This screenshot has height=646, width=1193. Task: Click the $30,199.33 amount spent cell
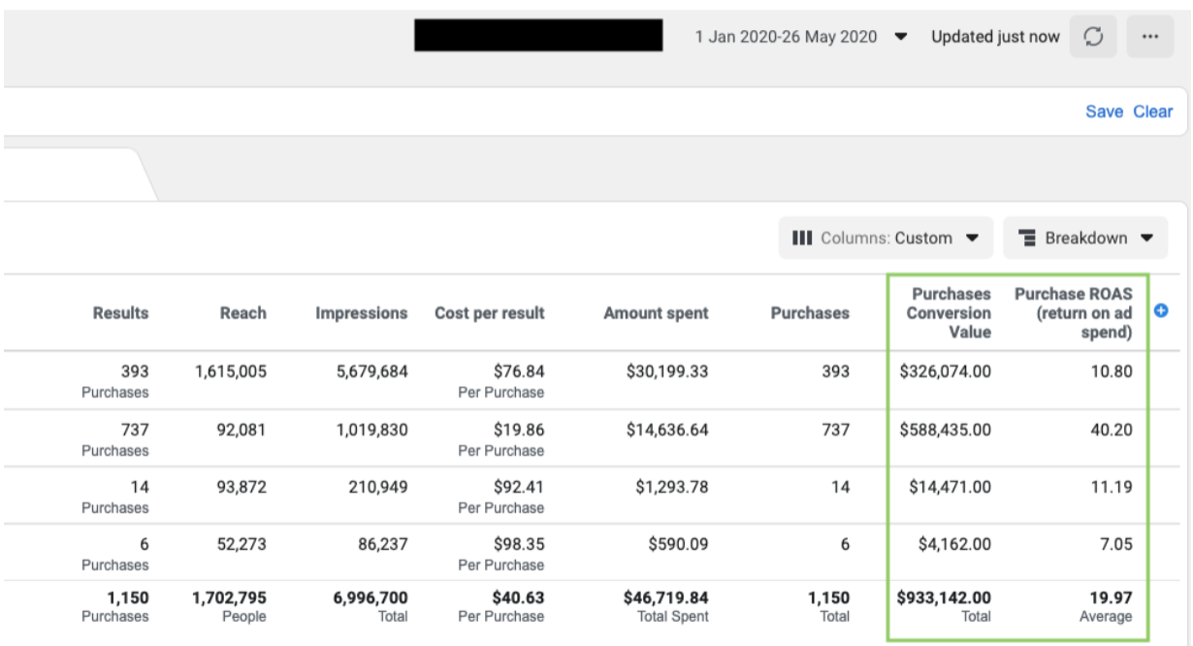pos(664,371)
